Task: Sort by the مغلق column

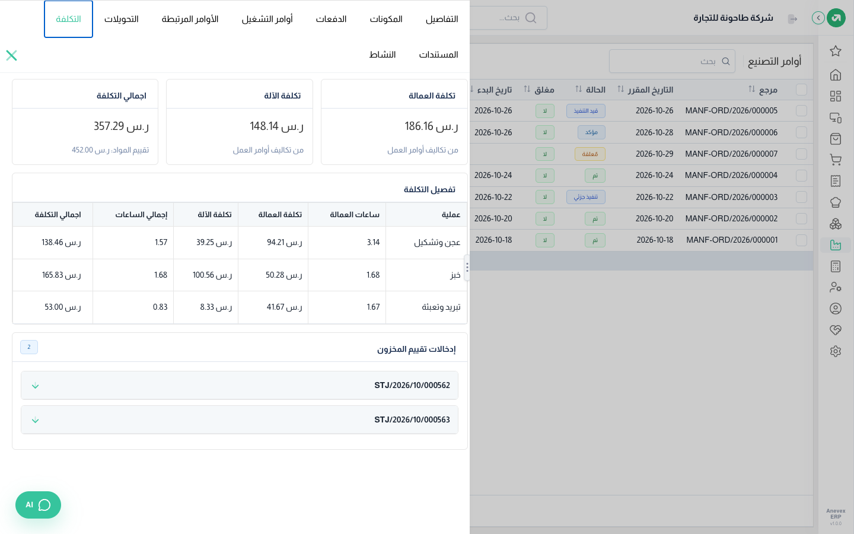Action: click(527, 89)
